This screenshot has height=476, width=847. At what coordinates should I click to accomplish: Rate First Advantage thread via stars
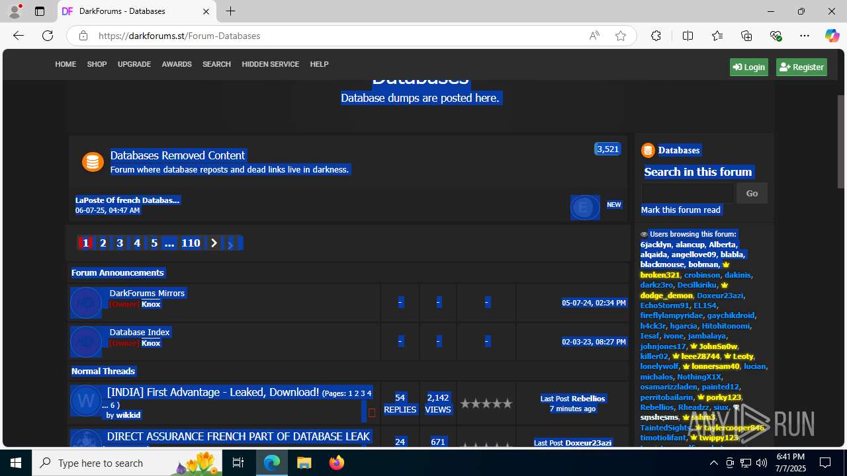(x=486, y=403)
